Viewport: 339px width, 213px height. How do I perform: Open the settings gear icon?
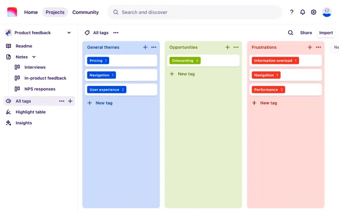[313, 12]
